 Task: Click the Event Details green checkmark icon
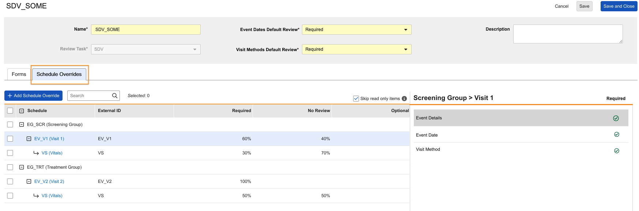point(616,118)
